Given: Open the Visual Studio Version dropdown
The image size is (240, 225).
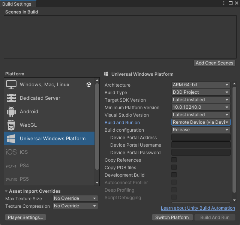Looking at the screenshot, I should [201, 115].
